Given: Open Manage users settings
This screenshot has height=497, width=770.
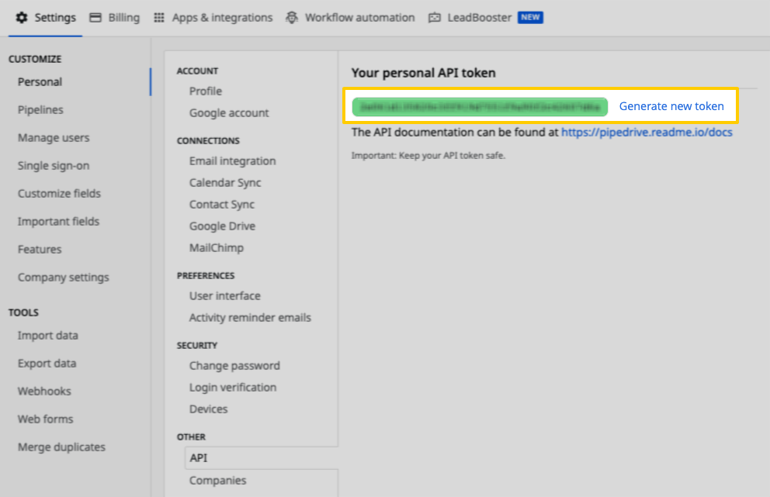Looking at the screenshot, I should point(53,137).
